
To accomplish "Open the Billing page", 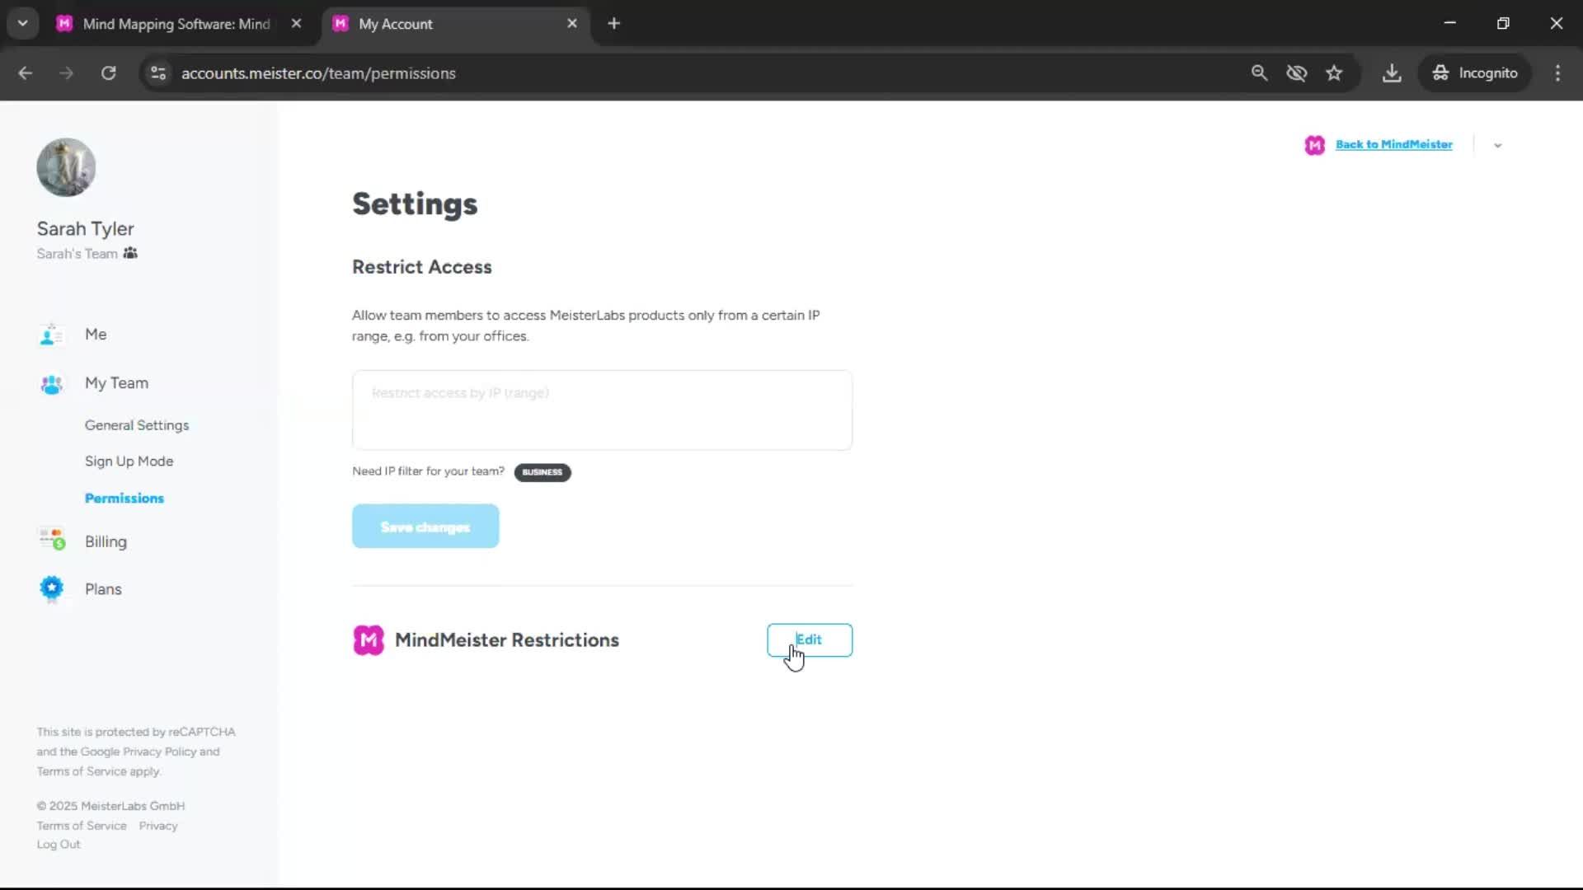I will [x=106, y=541].
